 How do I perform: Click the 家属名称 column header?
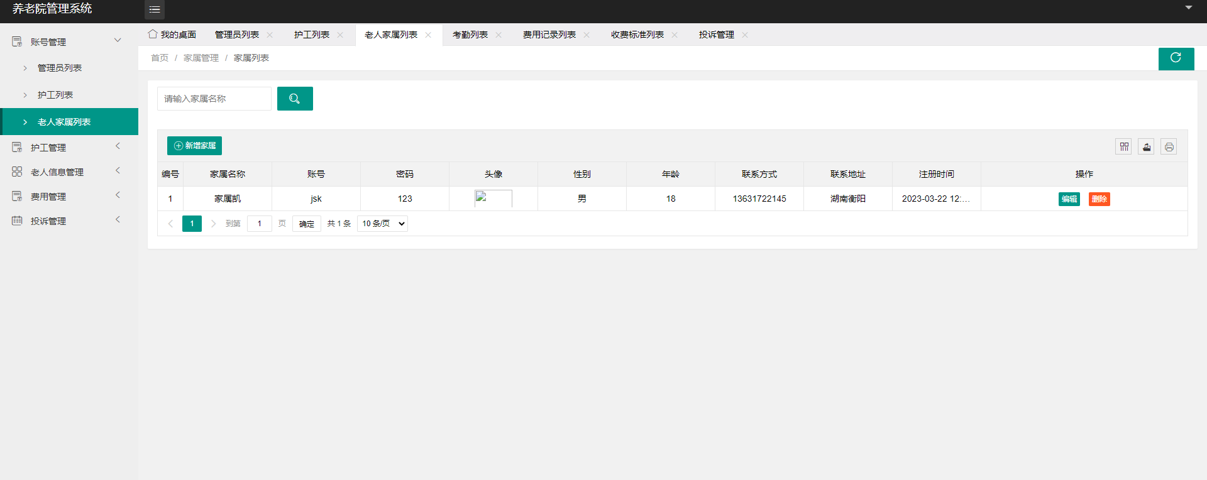(x=228, y=174)
